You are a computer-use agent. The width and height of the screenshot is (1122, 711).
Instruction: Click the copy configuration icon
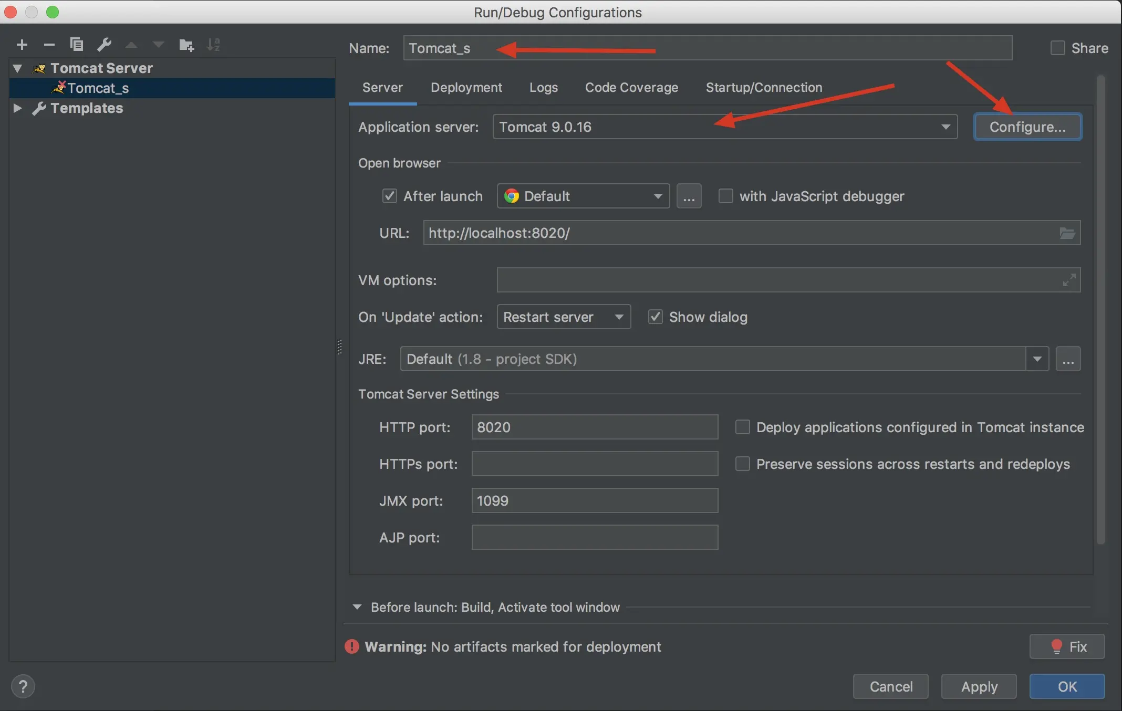coord(77,45)
